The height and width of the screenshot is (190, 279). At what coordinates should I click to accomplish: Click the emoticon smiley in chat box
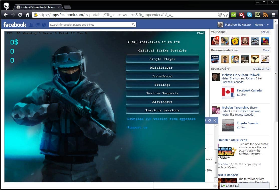[215, 186]
